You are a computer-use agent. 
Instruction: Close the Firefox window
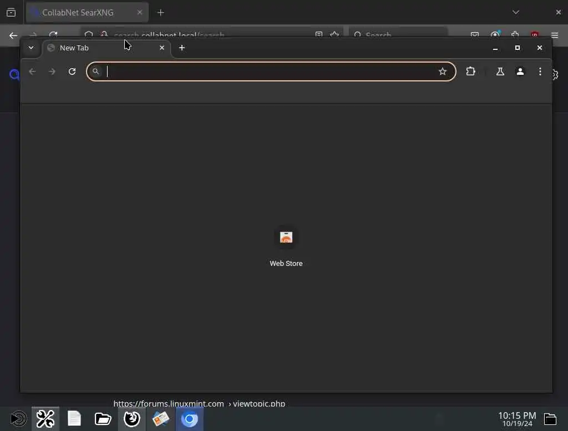pos(558,12)
